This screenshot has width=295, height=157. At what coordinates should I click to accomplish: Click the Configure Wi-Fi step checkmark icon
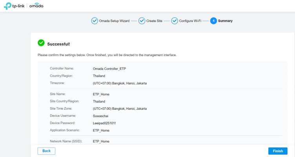175,21
